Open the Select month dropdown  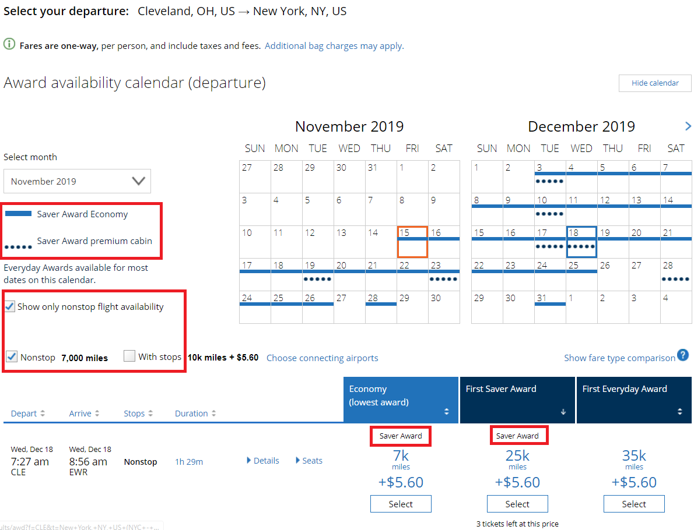tap(77, 181)
